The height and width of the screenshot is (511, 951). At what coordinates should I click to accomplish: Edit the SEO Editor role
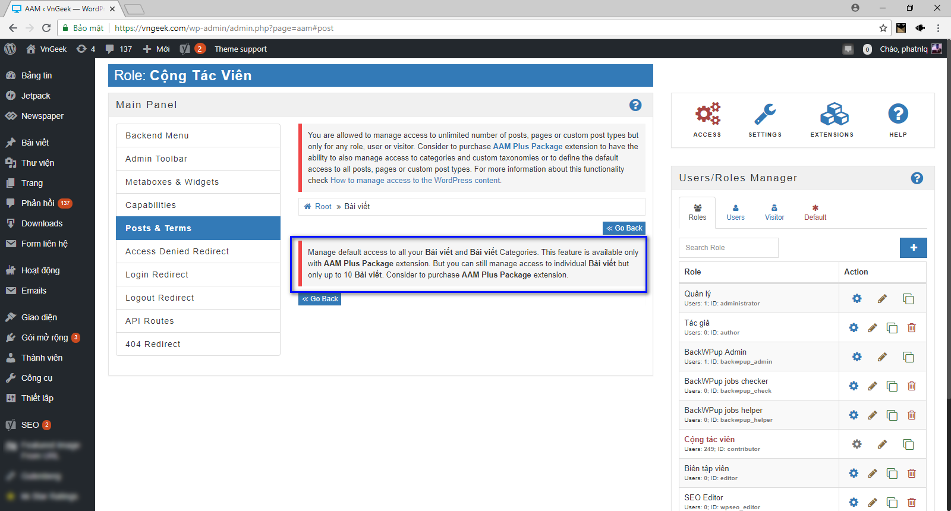872,502
